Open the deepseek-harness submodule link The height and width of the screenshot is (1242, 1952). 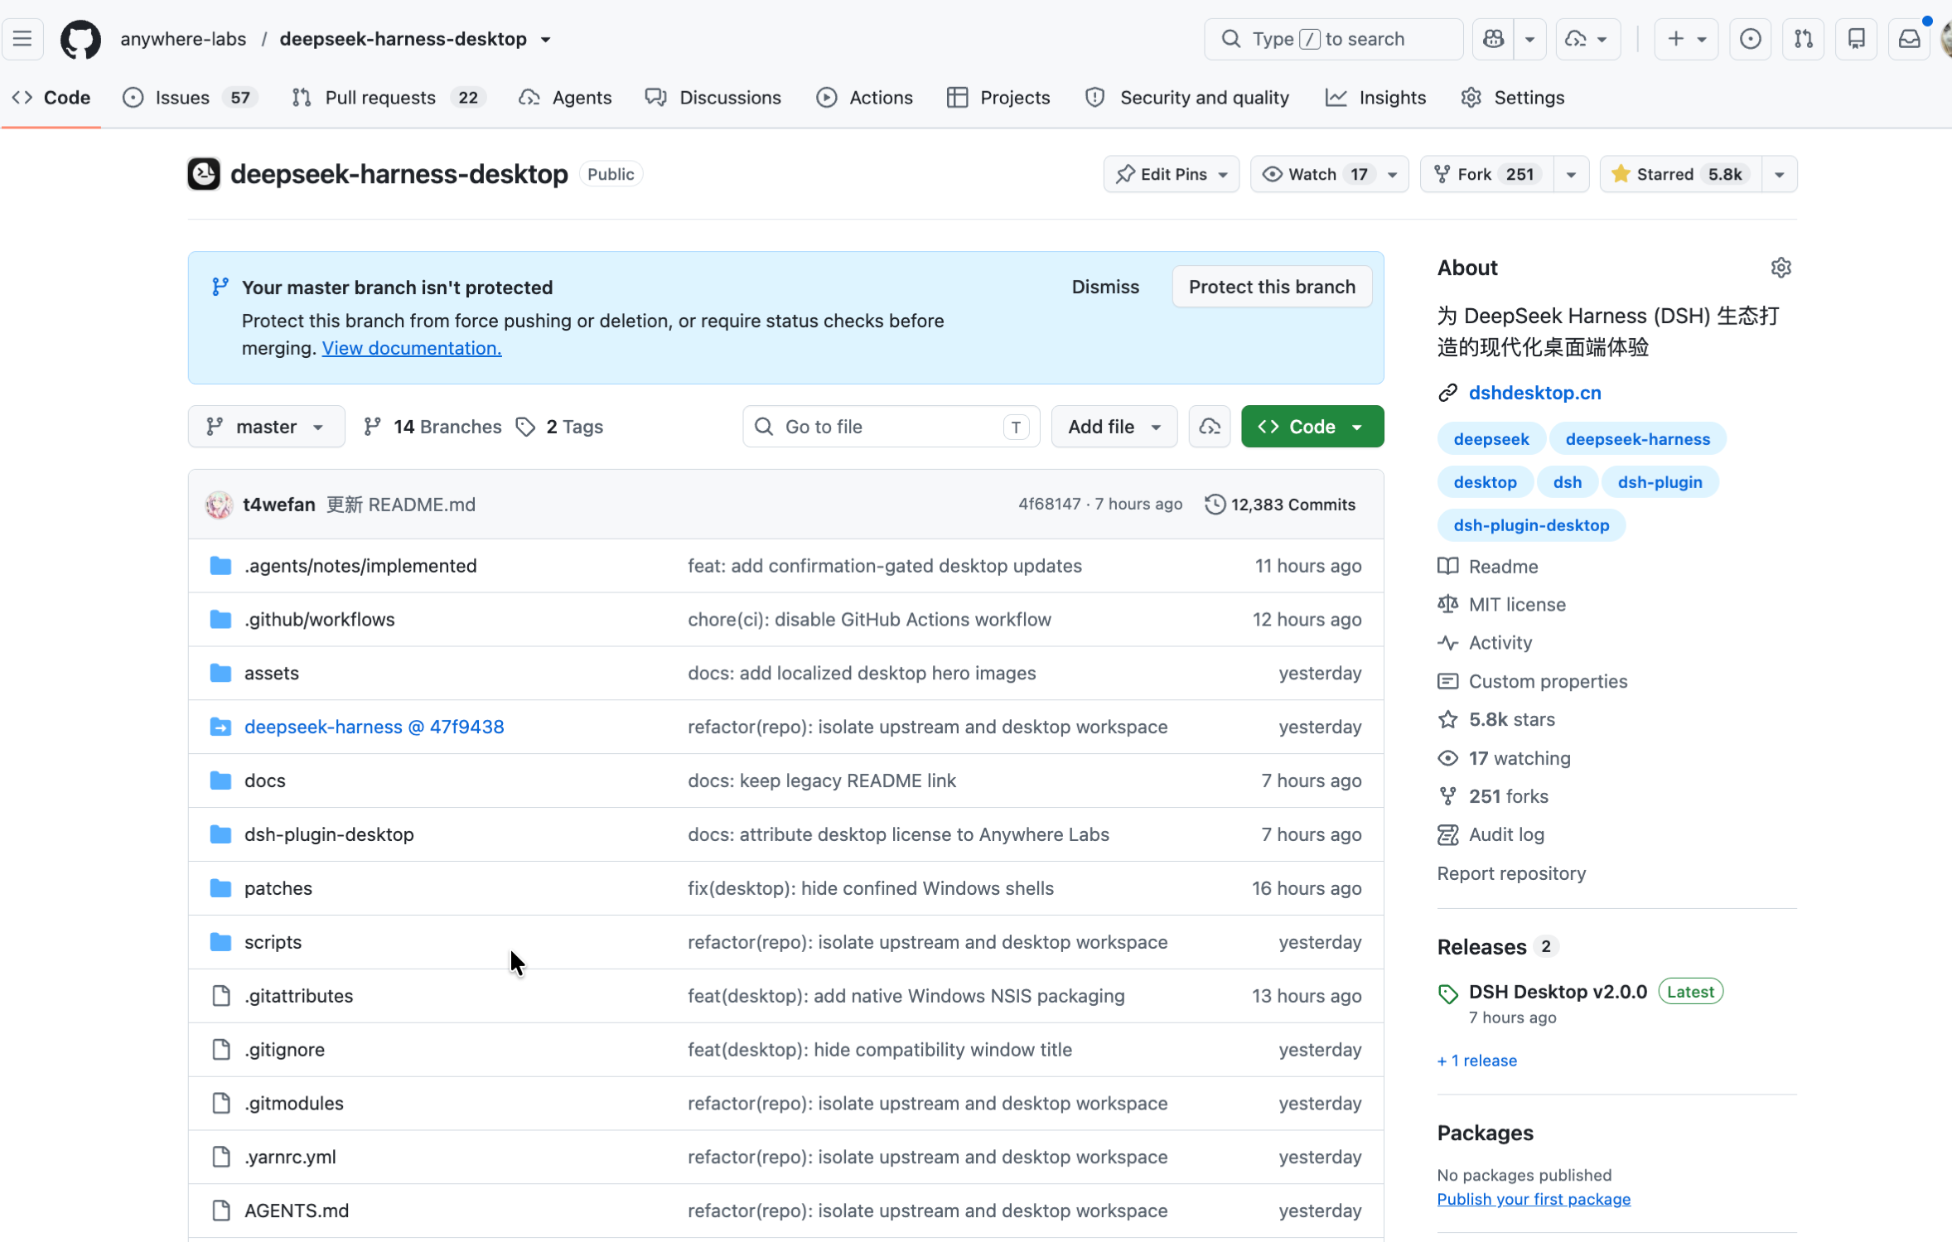374,727
